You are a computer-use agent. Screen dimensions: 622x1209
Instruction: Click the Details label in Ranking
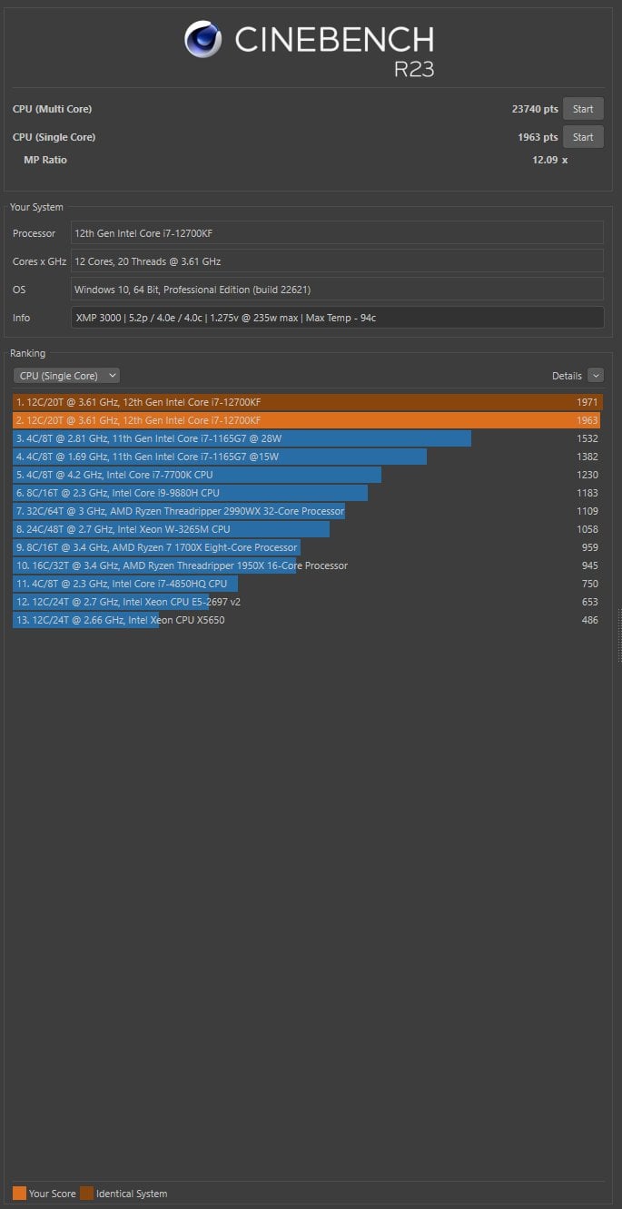(567, 376)
